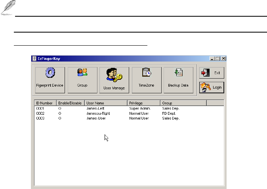Open the TimeZone clock settings
This screenshot has width=267, height=189.
pyautogui.click(x=147, y=80)
